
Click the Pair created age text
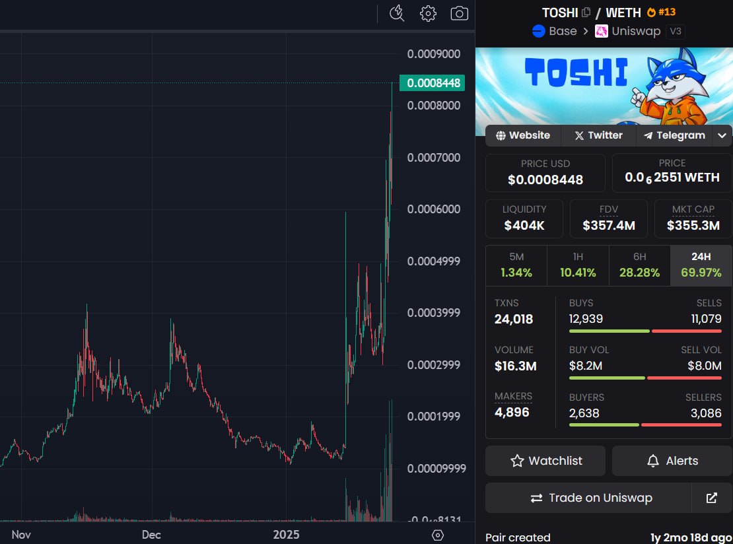[x=691, y=537]
